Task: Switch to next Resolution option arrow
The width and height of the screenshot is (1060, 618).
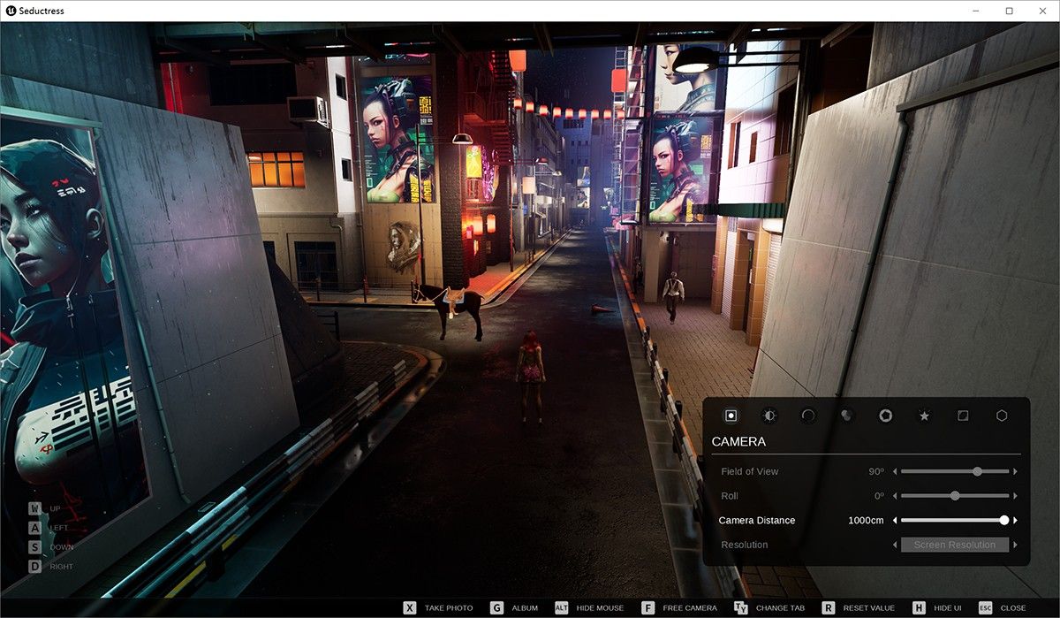Action: (1015, 545)
